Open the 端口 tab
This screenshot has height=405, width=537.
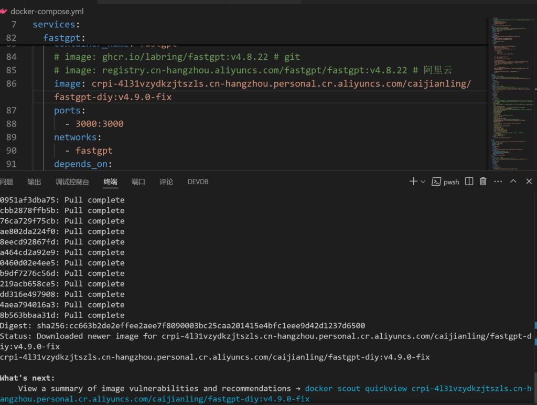coord(138,182)
